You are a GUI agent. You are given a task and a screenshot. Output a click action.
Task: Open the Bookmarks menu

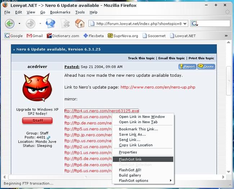(x=60, y=12)
